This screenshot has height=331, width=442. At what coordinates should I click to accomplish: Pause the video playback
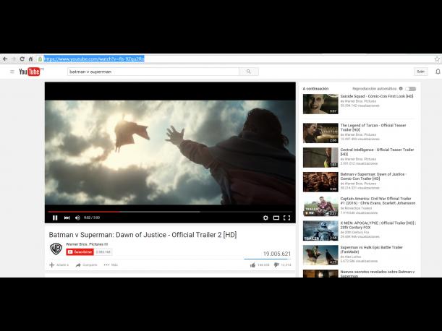[55, 218]
